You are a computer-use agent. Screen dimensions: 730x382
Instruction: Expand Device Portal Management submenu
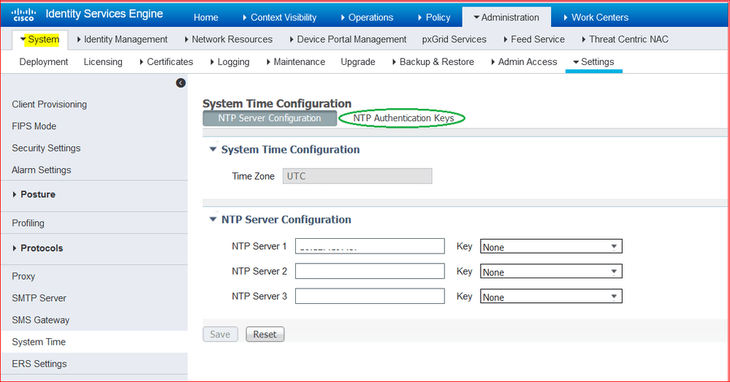(x=348, y=39)
